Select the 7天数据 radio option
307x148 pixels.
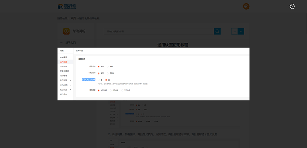click(122, 90)
